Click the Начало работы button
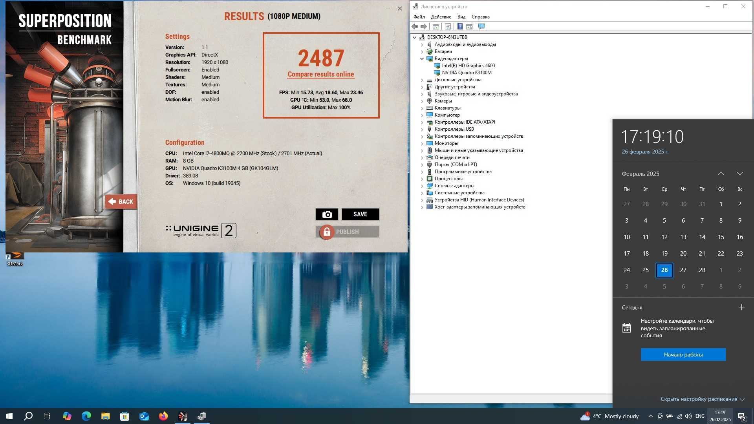754x424 pixels. pos(683,355)
